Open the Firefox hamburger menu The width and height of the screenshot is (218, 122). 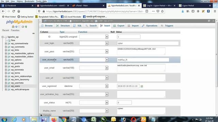(x=215, y=11)
